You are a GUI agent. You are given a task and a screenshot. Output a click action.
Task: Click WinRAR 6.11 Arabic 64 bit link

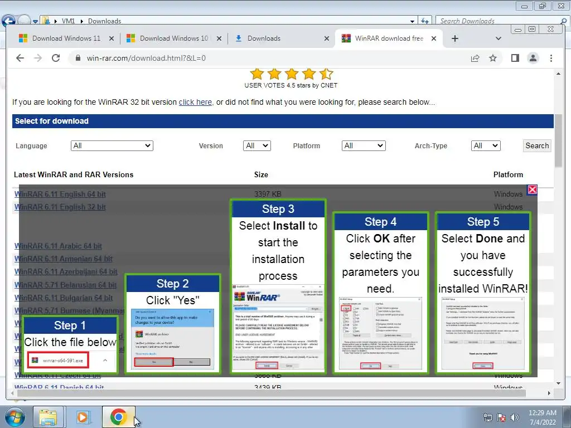pos(58,246)
